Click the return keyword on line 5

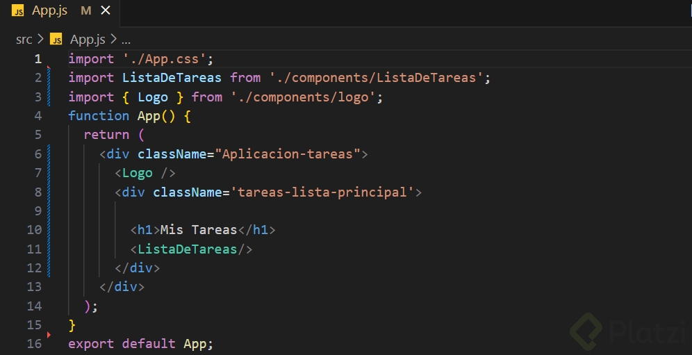tap(106, 135)
